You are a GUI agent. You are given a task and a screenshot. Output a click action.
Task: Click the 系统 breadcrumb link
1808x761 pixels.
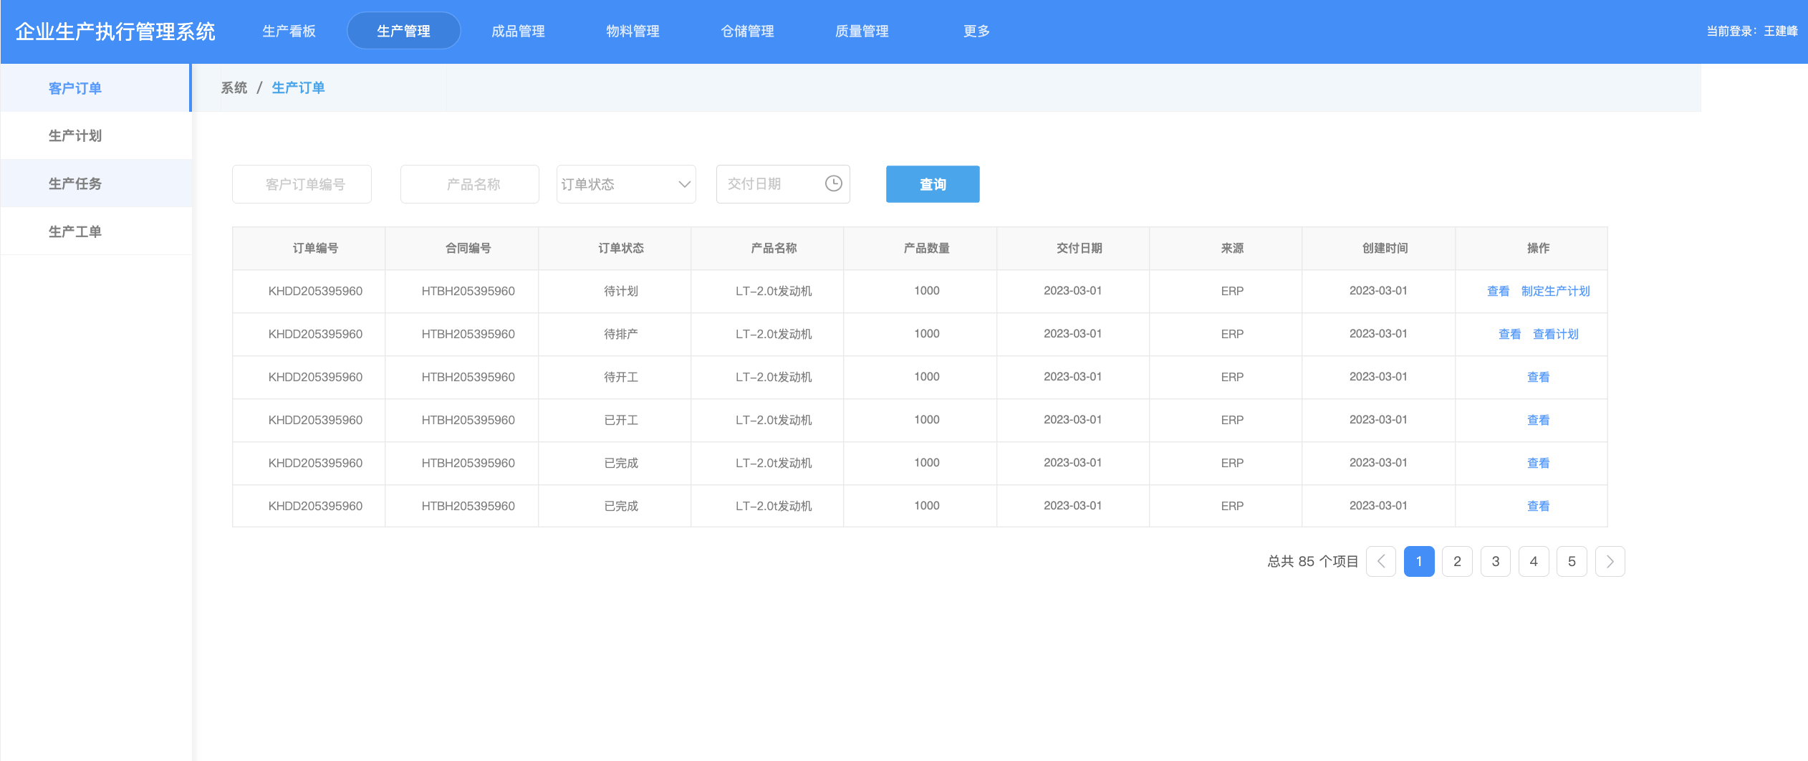(x=234, y=87)
